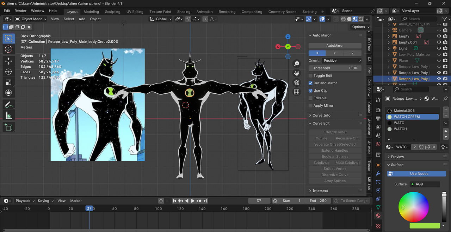Click the Use Nodes button

(417, 174)
